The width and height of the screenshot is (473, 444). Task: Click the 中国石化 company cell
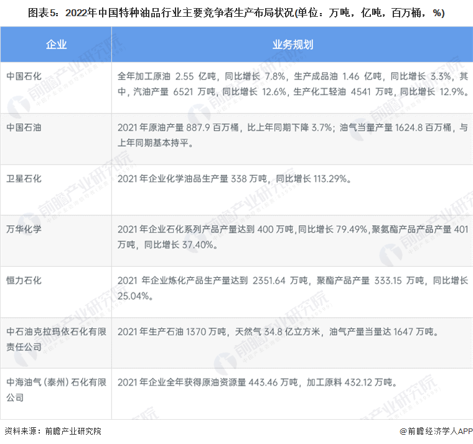click(x=24, y=76)
